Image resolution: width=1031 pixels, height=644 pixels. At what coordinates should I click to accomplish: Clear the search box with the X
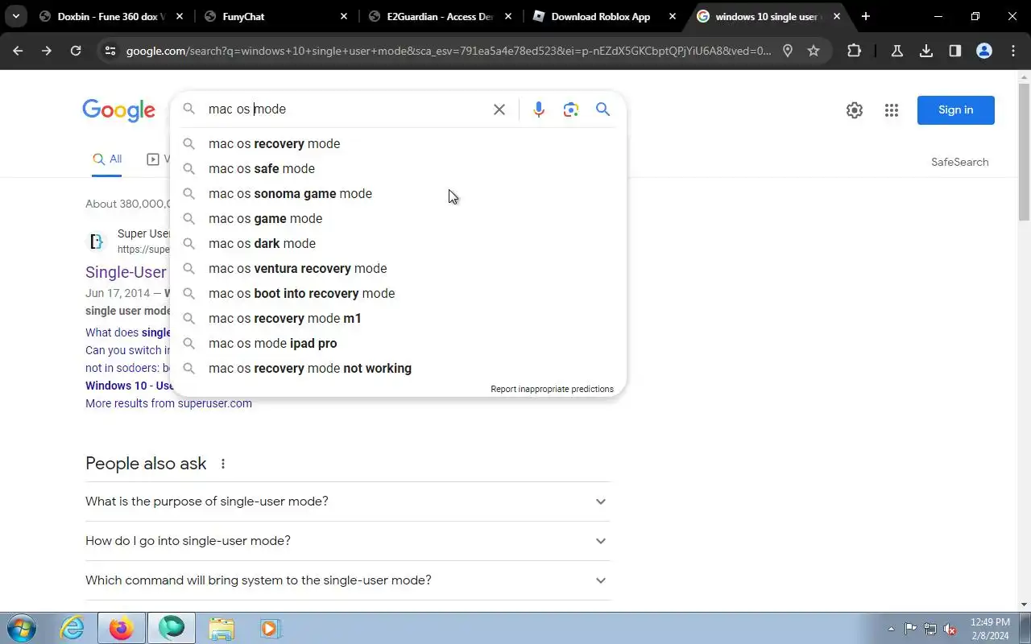499,109
